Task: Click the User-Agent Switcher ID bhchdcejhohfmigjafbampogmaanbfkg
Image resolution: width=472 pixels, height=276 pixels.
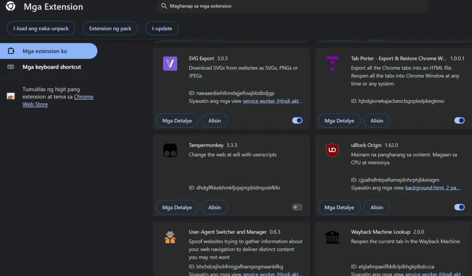Action: (236, 266)
